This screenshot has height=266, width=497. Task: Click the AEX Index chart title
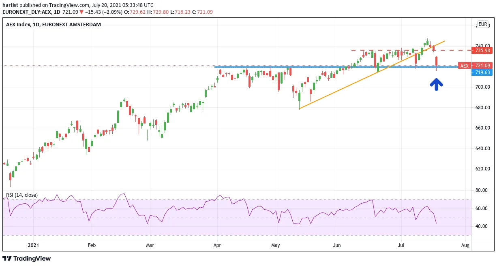[x=54, y=24]
